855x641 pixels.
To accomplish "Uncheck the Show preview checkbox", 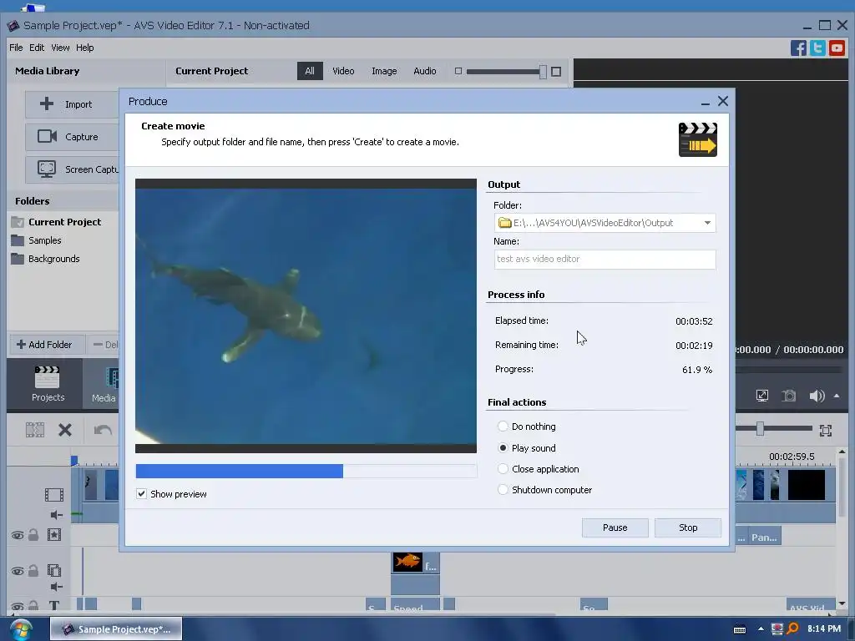I will click(x=141, y=494).
